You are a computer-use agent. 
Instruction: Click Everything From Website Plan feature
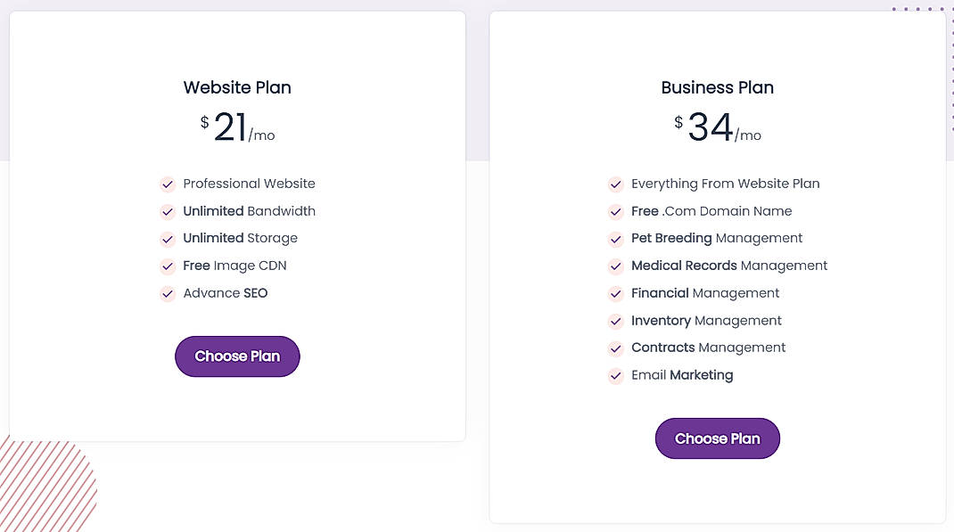[725, 184]
